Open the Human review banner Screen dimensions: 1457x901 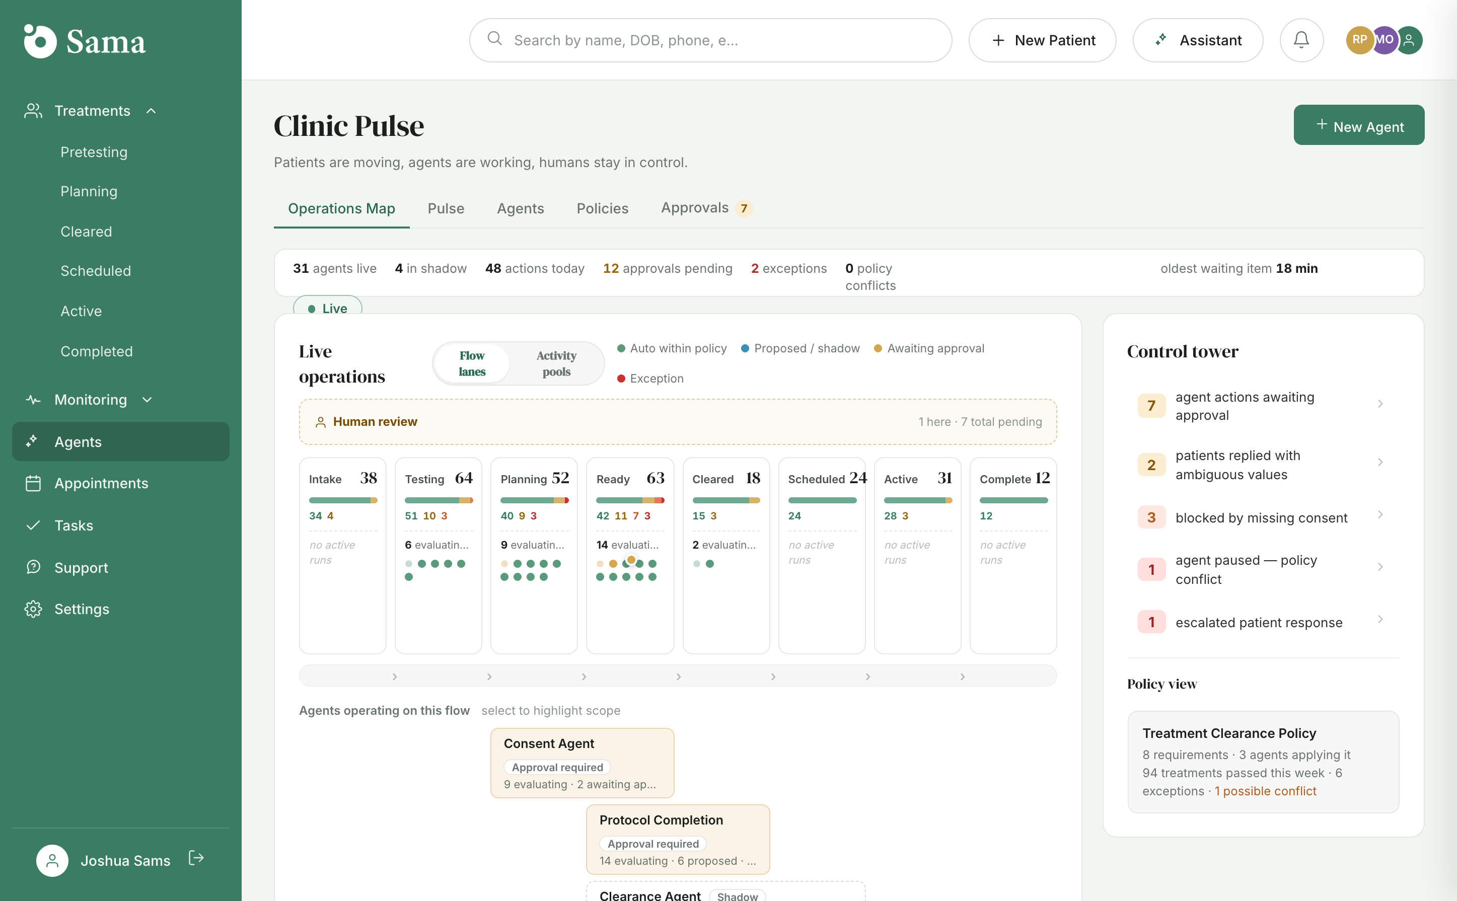[678, 422]
